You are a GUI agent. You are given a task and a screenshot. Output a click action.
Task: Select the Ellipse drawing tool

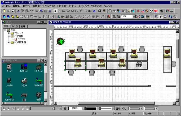pyautogui.click(x=72, y=11)
